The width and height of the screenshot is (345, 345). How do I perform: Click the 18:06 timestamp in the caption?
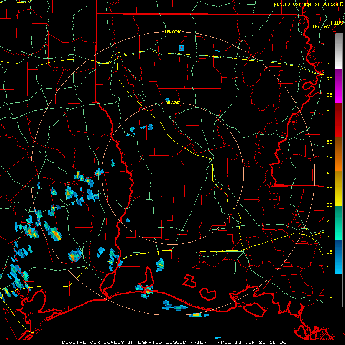[279, 342]
